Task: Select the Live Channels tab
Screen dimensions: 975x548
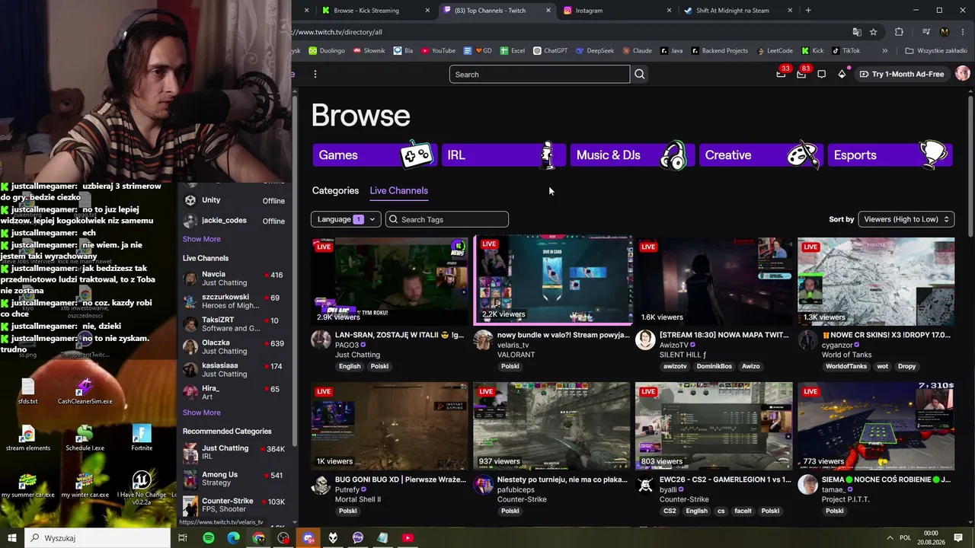Action: coord(398,190)
